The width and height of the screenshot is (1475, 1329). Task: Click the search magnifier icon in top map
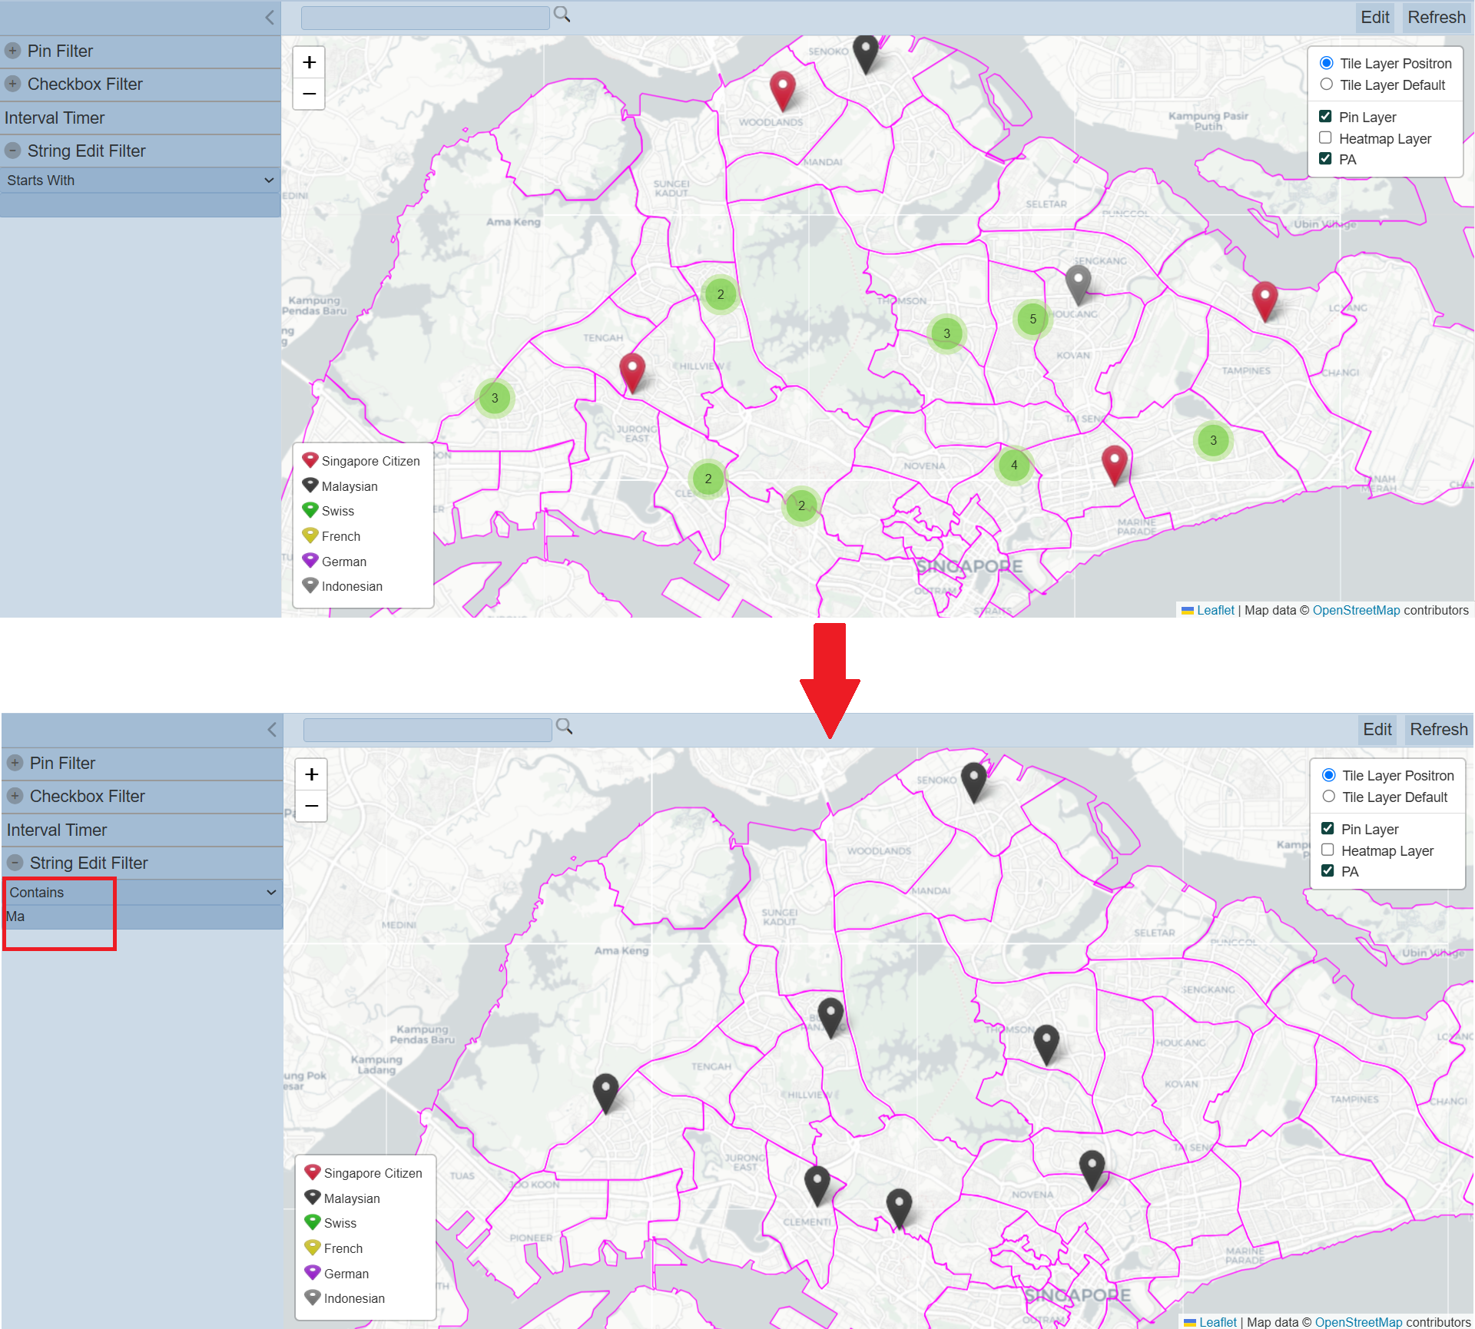pyautogui.click(x=562, y=15)
